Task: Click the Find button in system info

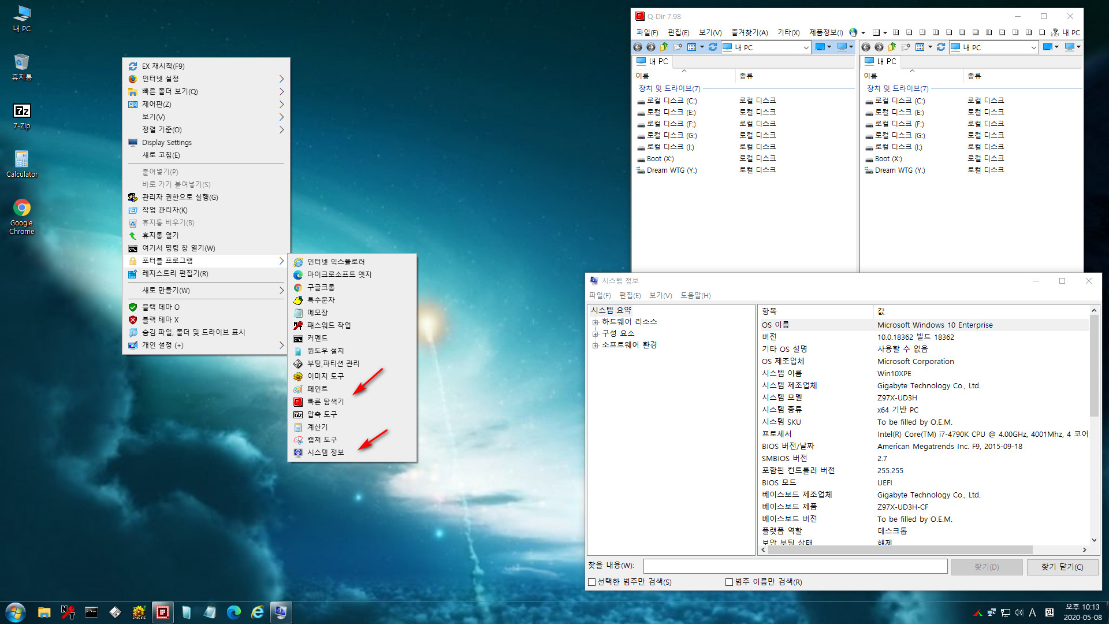Action: click(x=987, y=567)
